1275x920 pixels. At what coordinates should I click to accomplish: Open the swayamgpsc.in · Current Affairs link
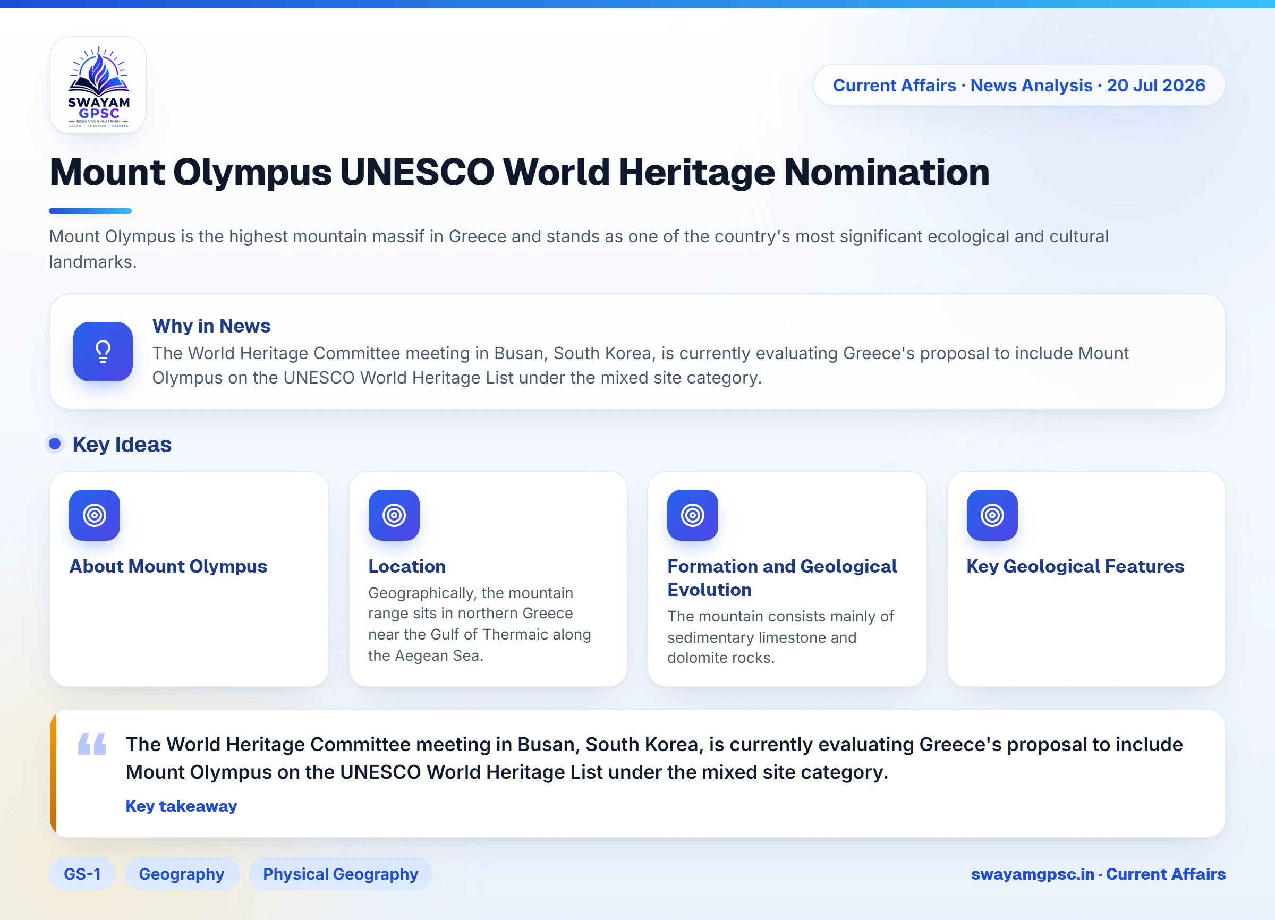1098,874
